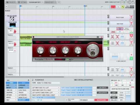Click Track 1 record-arm icon
This screenshot has width=140, height=105.
[x=15, y=32]
